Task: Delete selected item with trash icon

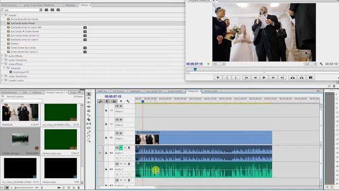Action: point(79,187)
